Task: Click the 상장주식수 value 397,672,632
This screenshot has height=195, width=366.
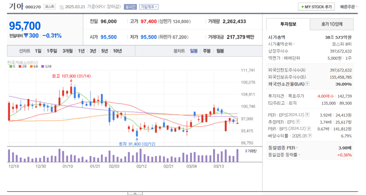Action: pos(341,51)
